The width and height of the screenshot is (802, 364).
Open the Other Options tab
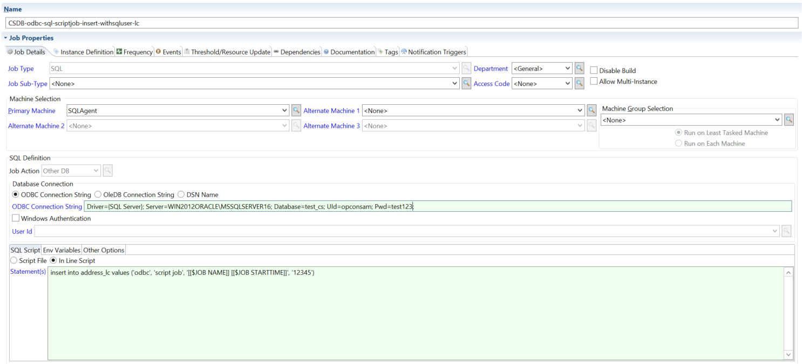pyautogui.click(x=104, y=250)
